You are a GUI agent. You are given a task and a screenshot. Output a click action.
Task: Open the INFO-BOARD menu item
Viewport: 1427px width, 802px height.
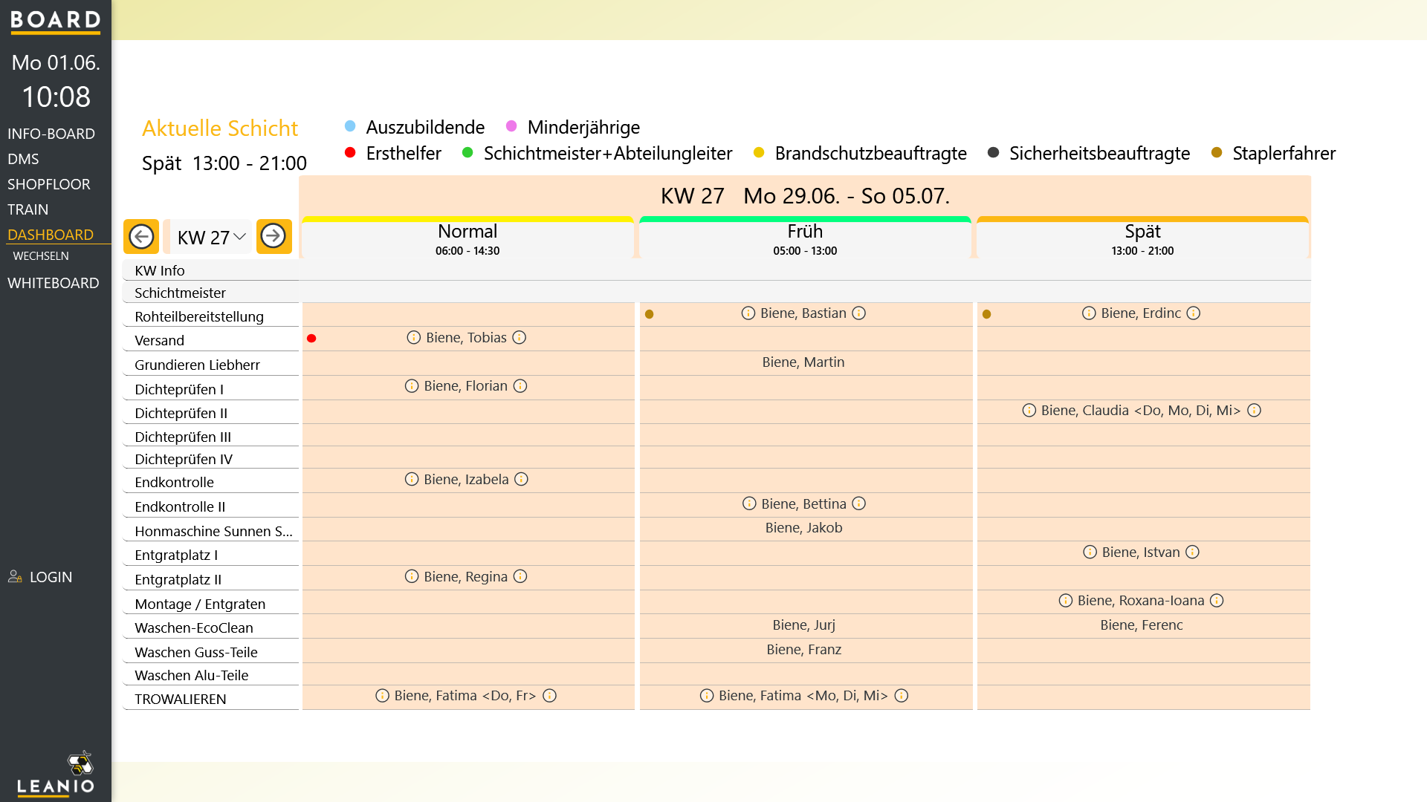pyautogui.click(x=51, y=134)
